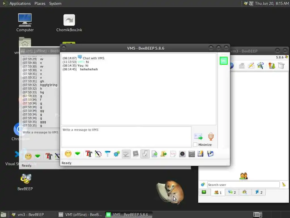Open chat settings gears in VM5 toolbar
The height and width of the screenshot is (218, 290).
117,154
